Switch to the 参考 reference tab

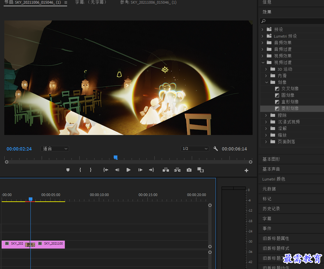point(148,3)
